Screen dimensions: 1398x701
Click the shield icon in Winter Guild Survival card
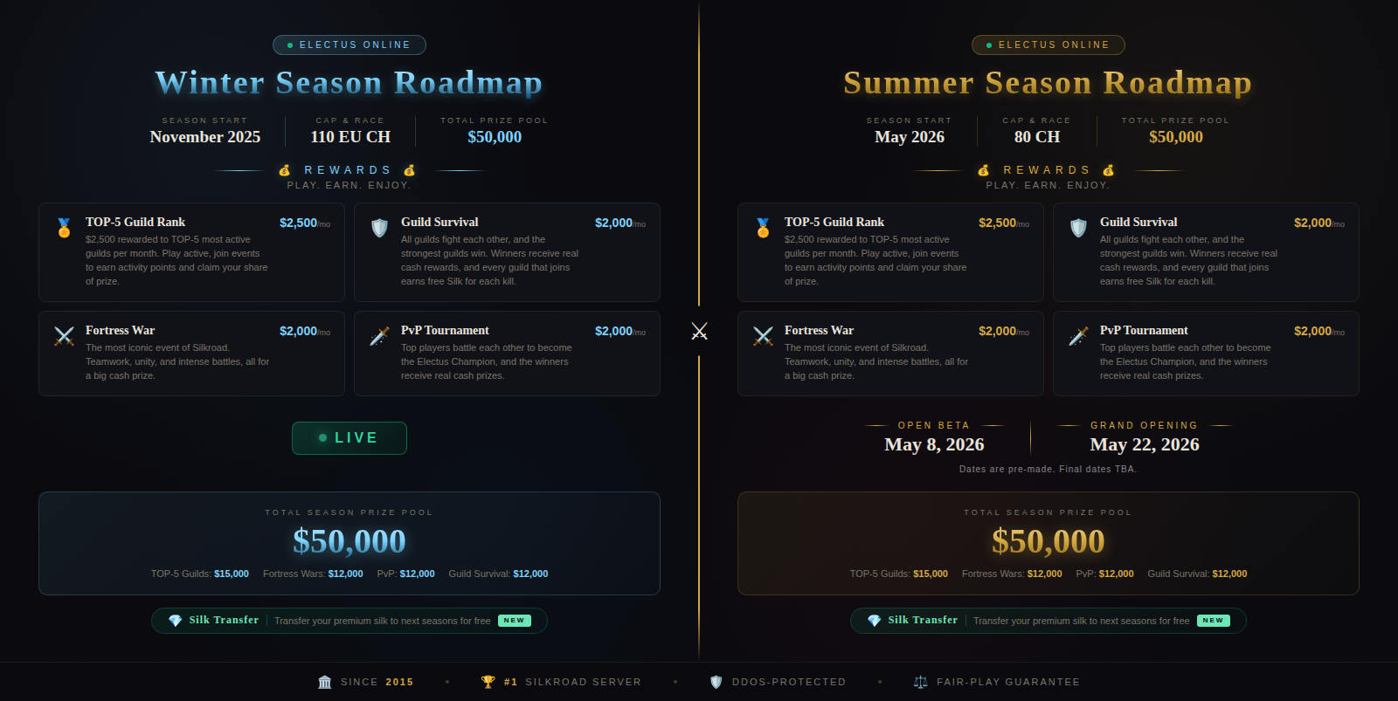(x=379, y=228)
